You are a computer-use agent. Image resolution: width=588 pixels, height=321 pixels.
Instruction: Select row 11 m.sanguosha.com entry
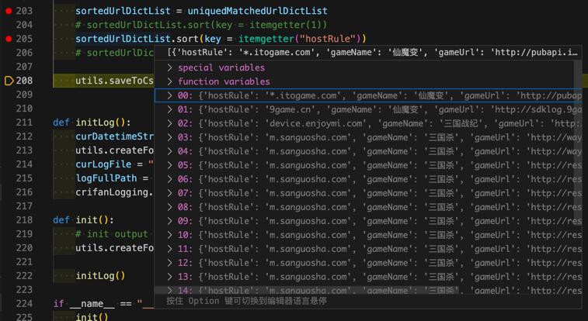[368, 249]
